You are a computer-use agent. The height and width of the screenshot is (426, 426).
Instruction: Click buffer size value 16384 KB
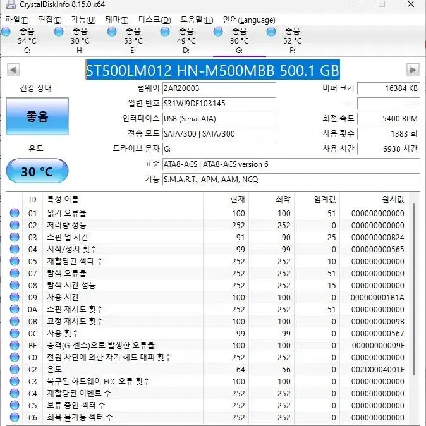point(389,88)
